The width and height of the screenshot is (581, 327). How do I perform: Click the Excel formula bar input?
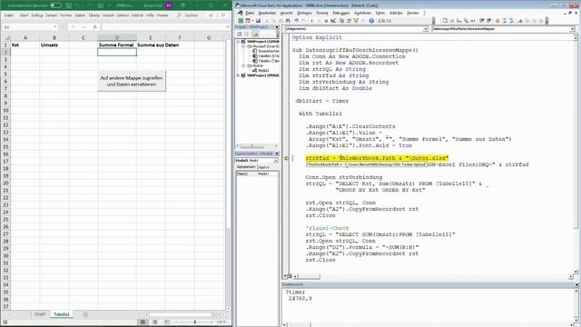[162, 27]
